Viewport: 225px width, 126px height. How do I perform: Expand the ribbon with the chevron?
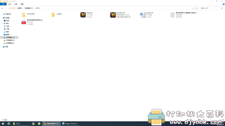(221, 4)
